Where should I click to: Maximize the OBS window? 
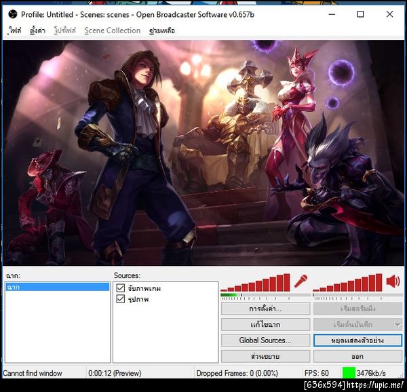(360, 14)
